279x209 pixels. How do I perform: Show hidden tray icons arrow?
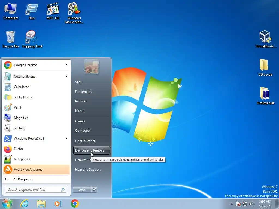coord(232,204)
